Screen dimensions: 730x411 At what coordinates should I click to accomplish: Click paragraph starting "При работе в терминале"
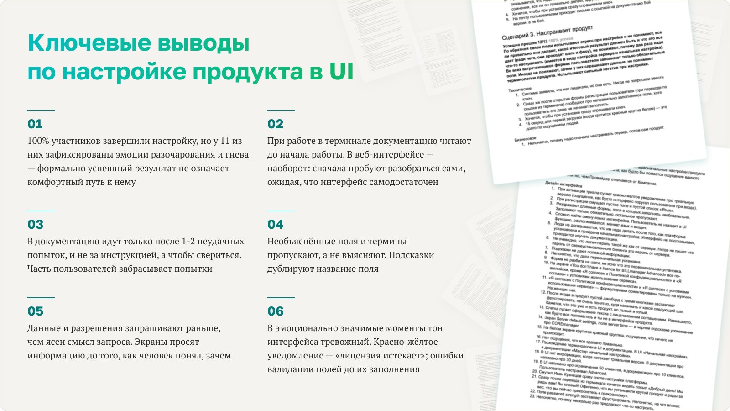[x=370, y=161]
